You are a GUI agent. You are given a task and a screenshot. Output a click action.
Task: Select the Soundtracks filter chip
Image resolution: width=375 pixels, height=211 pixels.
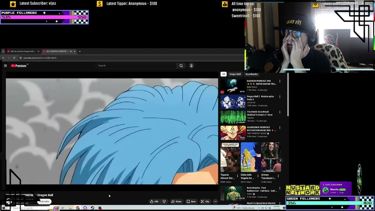(251, 74)
